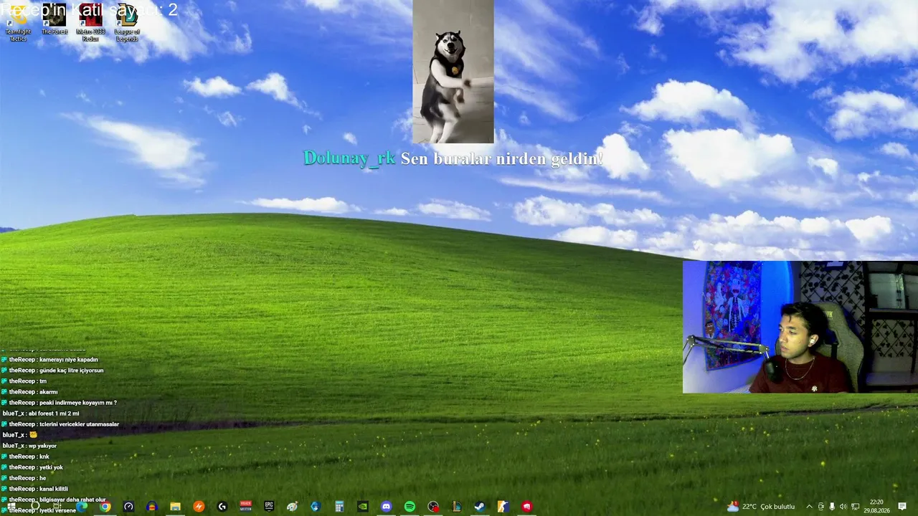Open File Explorer from the taskbar
The width and height of the screenshot is (918, 516).
point(175,507)
